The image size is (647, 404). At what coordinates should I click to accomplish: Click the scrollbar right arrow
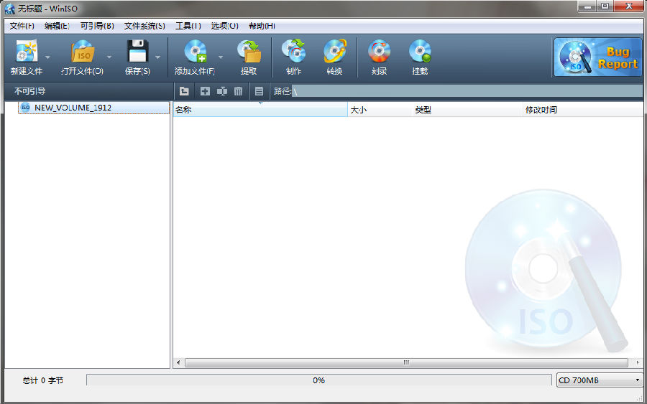coord(638,362)
